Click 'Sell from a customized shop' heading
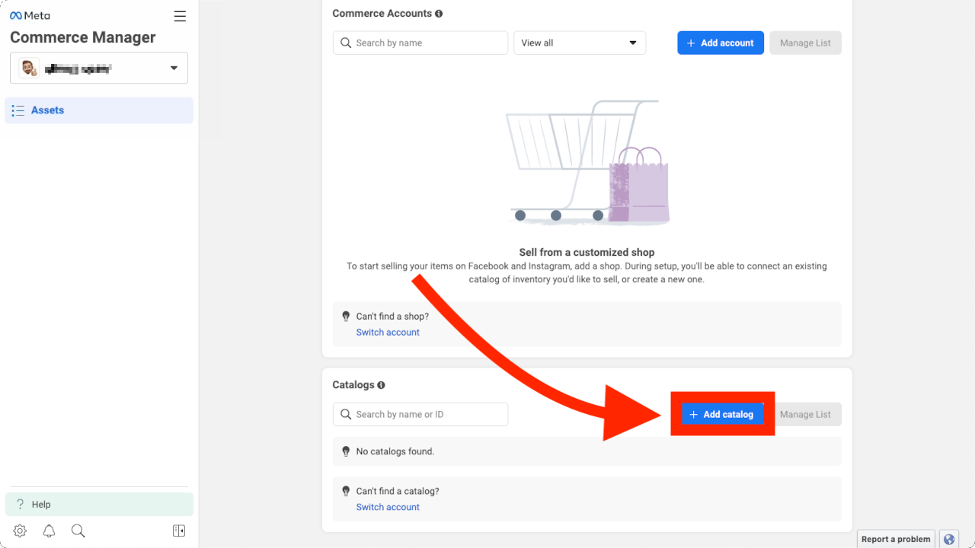The height and width of the screenshot is (548, 975). (587, 252)
